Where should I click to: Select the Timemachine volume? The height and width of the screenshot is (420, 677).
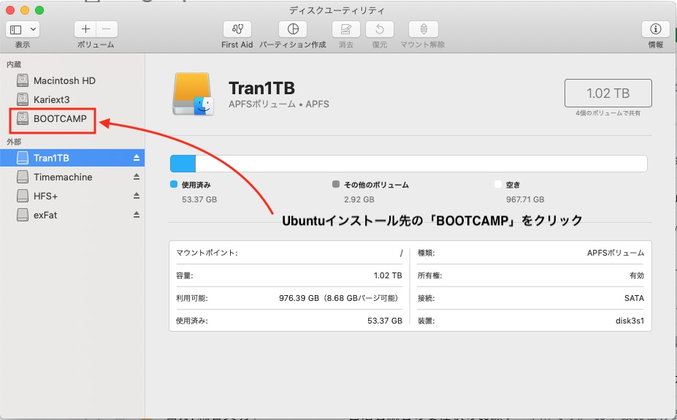72,177
